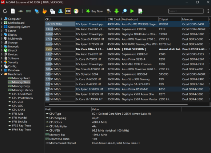Click the Memory Bus 1596.1 MHz value

(99, 135)
